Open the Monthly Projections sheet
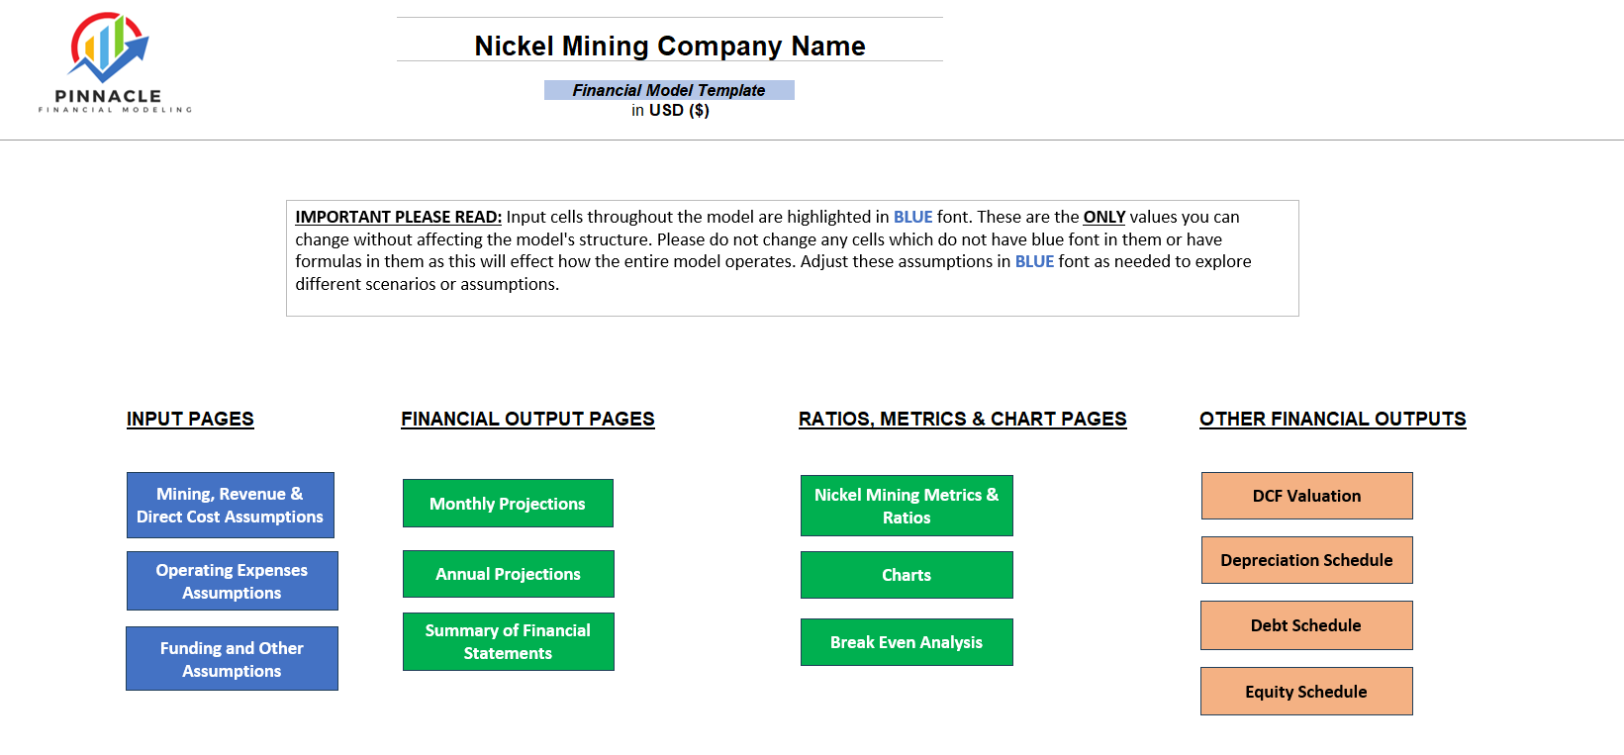Viewport: 1624px width, 755px height. pos(508,504)
